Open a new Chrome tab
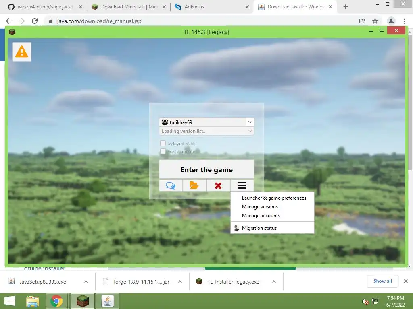 (346, 7)
